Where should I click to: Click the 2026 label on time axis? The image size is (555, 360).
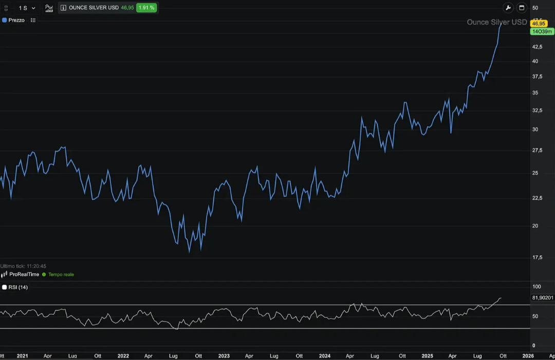click(x=528, y=356)
